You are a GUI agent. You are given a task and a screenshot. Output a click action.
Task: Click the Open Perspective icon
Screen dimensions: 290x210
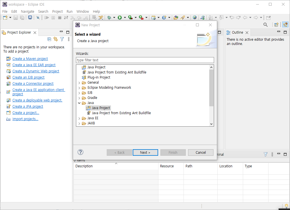click(276, 25)
